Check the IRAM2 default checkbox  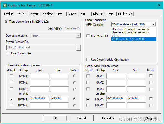[x=88, y=105]
